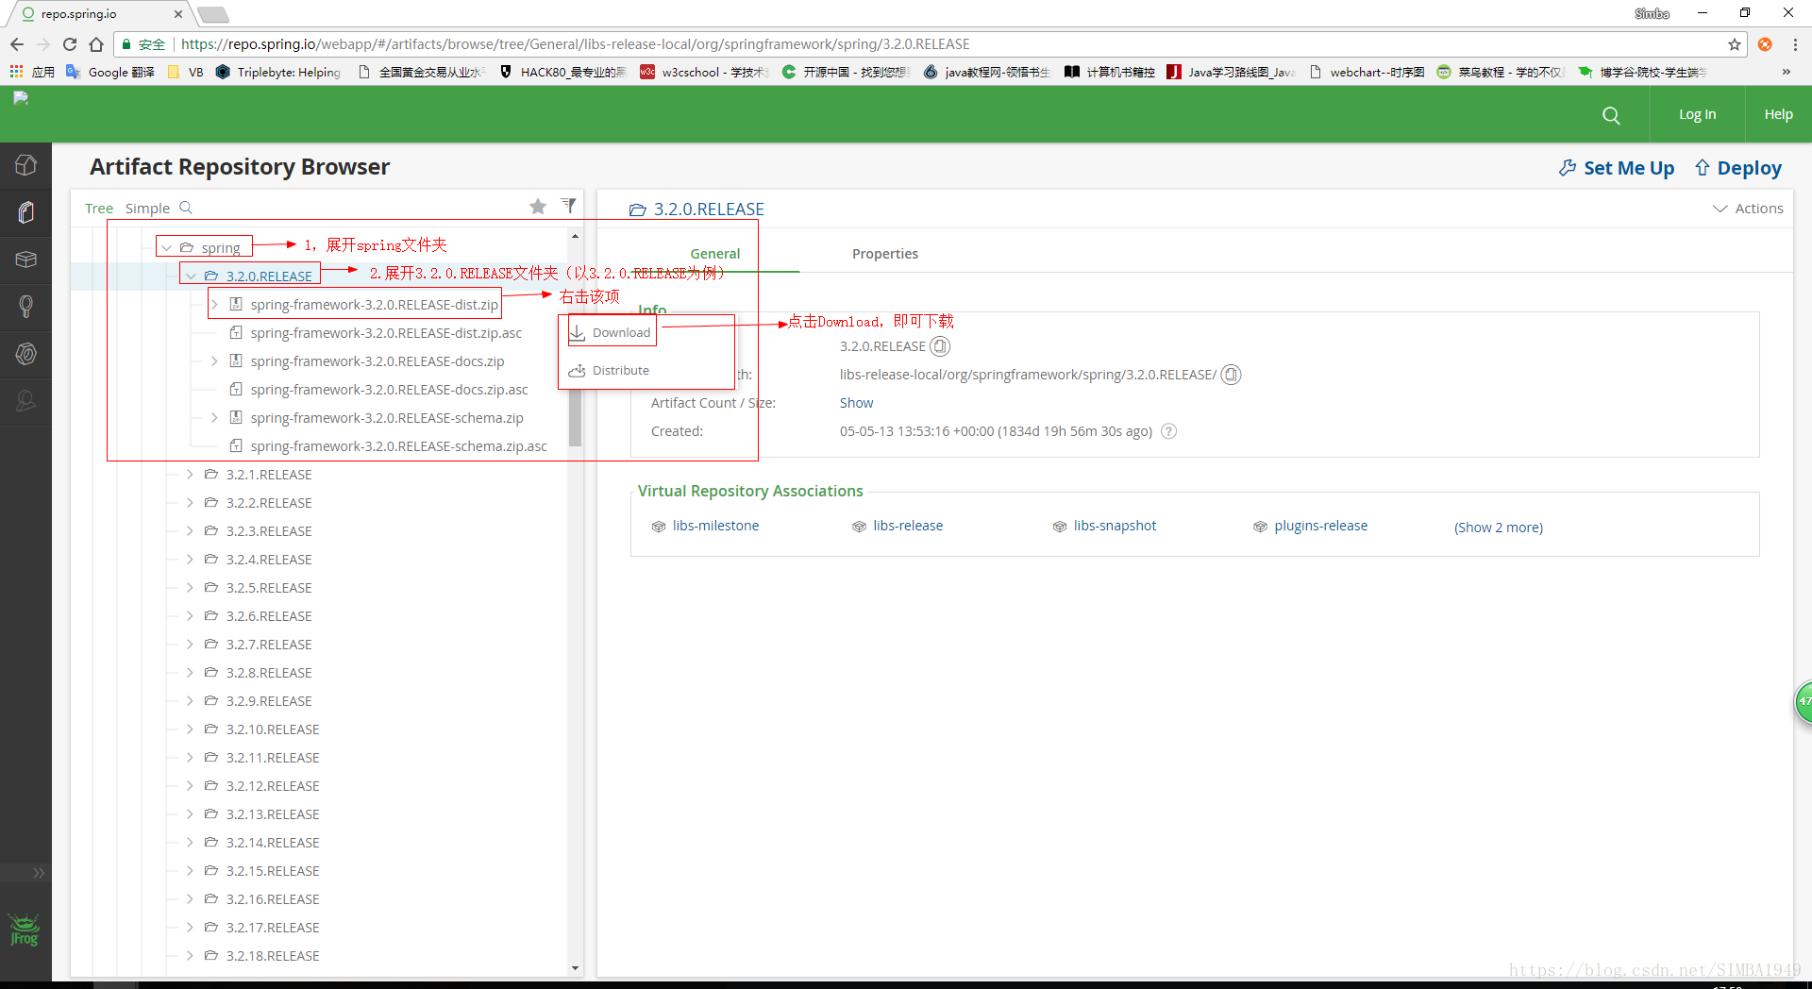Expand the sidebar with the double-arrow icon

click(x=39, y=873)
